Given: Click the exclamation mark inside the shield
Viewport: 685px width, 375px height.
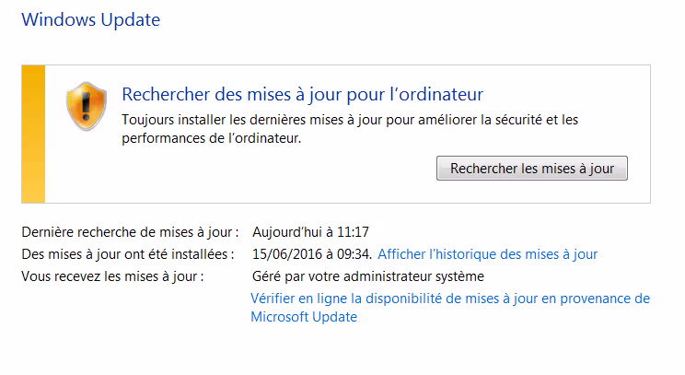Looking at the screenshot, I should click(86, 108).
